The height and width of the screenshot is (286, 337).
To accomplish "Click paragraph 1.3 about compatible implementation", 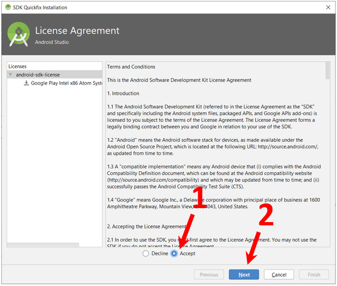I will point(214,176).
